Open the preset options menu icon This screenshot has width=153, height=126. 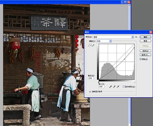point(136,37)
